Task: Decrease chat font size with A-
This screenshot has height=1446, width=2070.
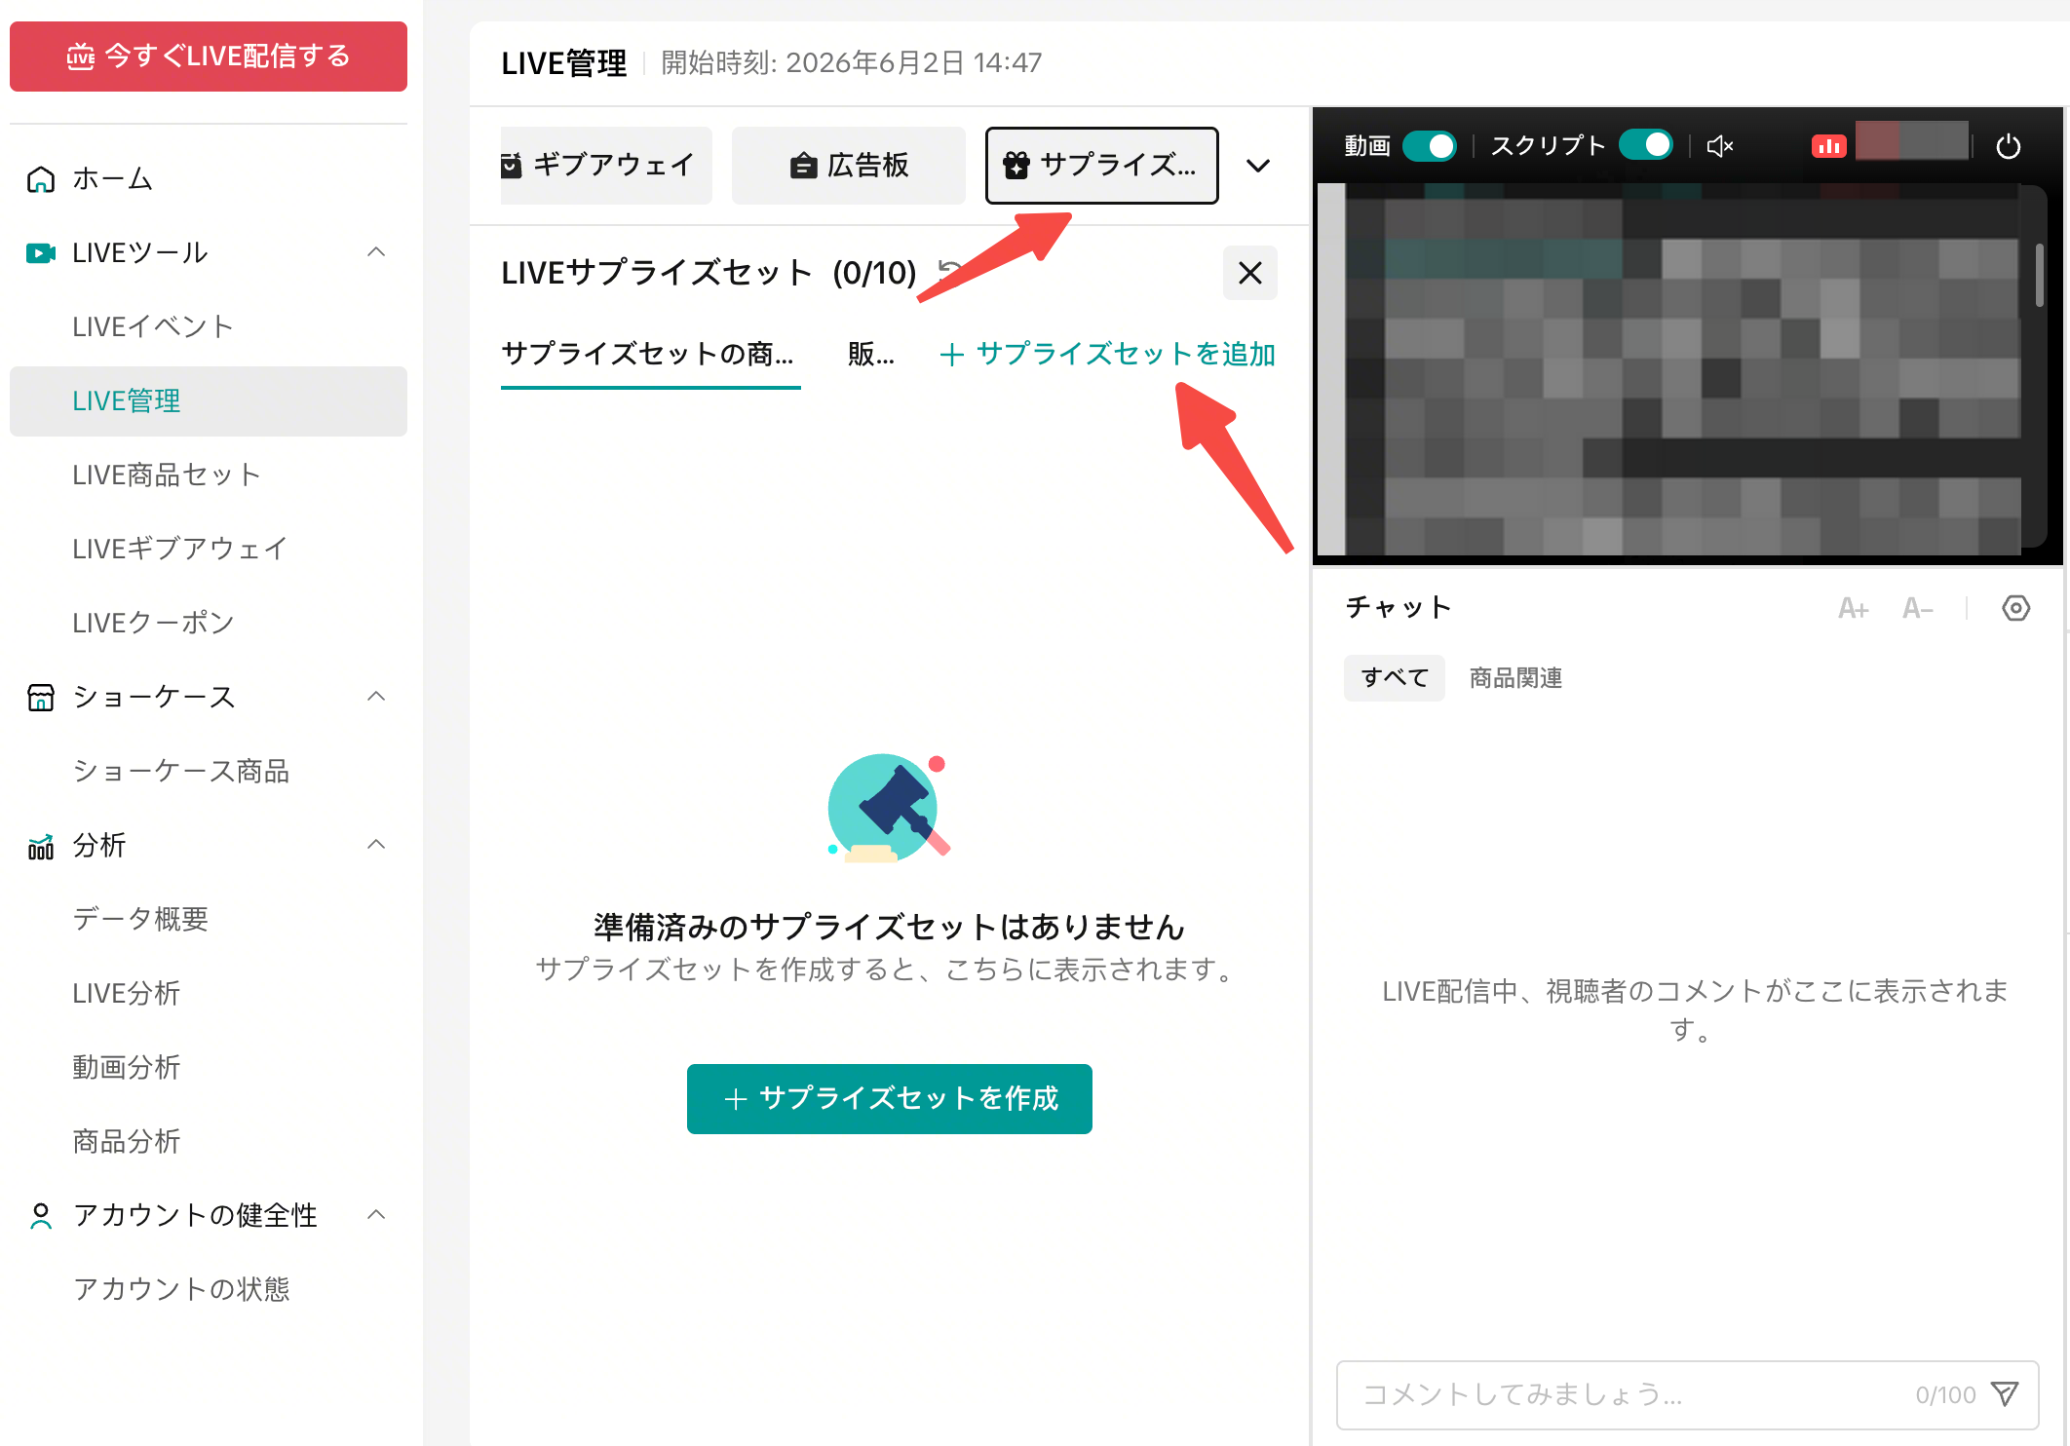Action: click(x=1917, y=609)
